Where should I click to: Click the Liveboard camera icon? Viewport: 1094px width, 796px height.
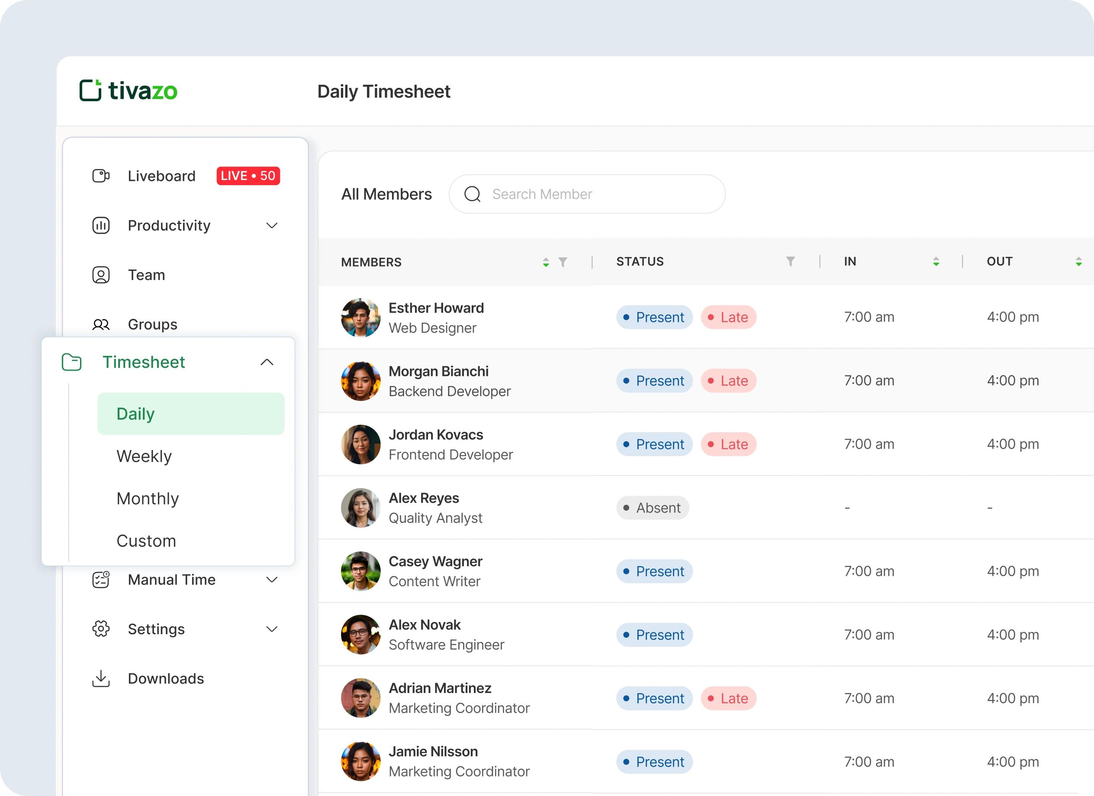click(x=101, y=176)
